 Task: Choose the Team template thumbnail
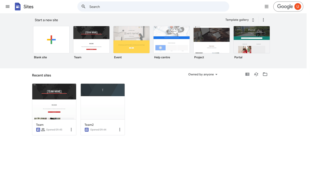pyautogui.click(x=91, y=40)
